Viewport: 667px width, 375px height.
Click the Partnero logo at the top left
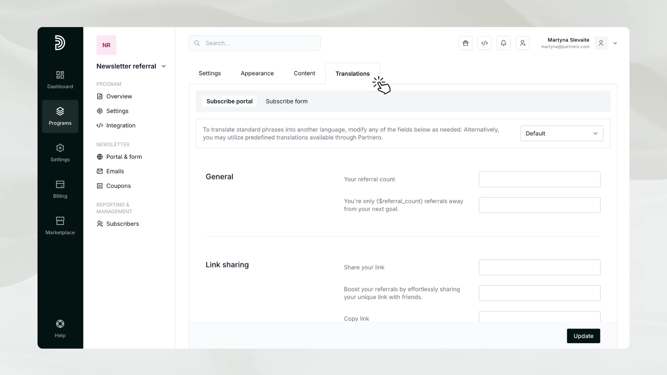[60, 43]
